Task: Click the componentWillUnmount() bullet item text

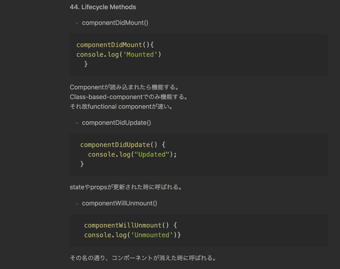Action: (119, 203)
